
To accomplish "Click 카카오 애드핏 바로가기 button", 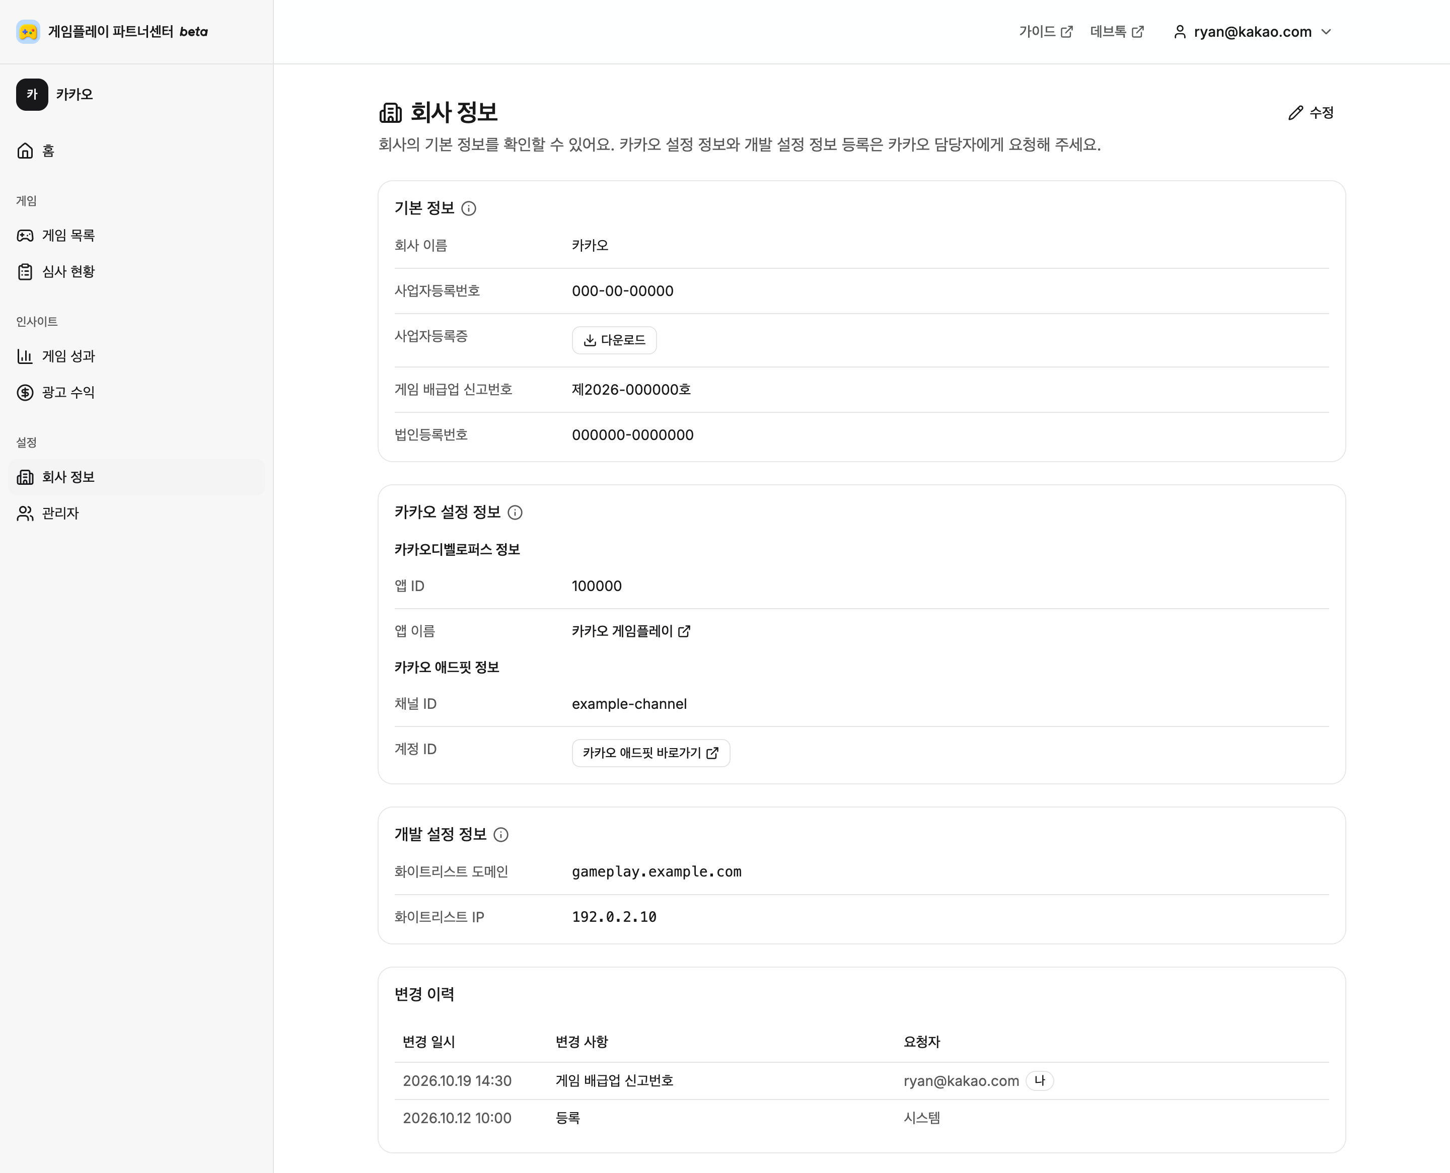I will pyautogui.click(x=650, y=753).
